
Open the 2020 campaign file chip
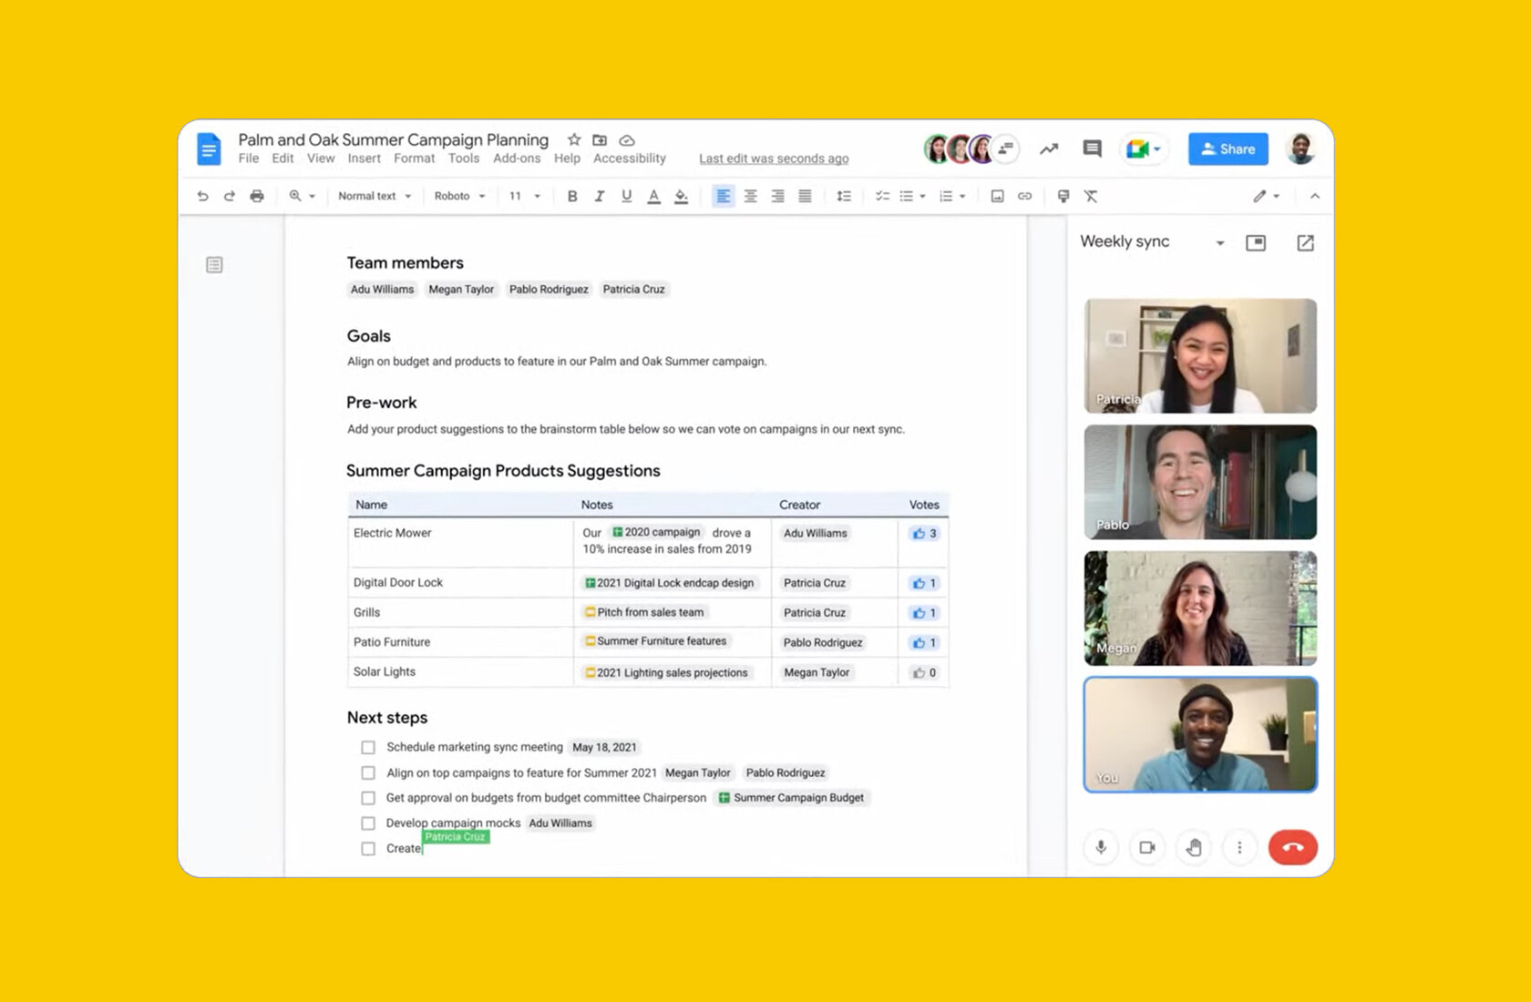pyautogui.click(x=656, y=532)
